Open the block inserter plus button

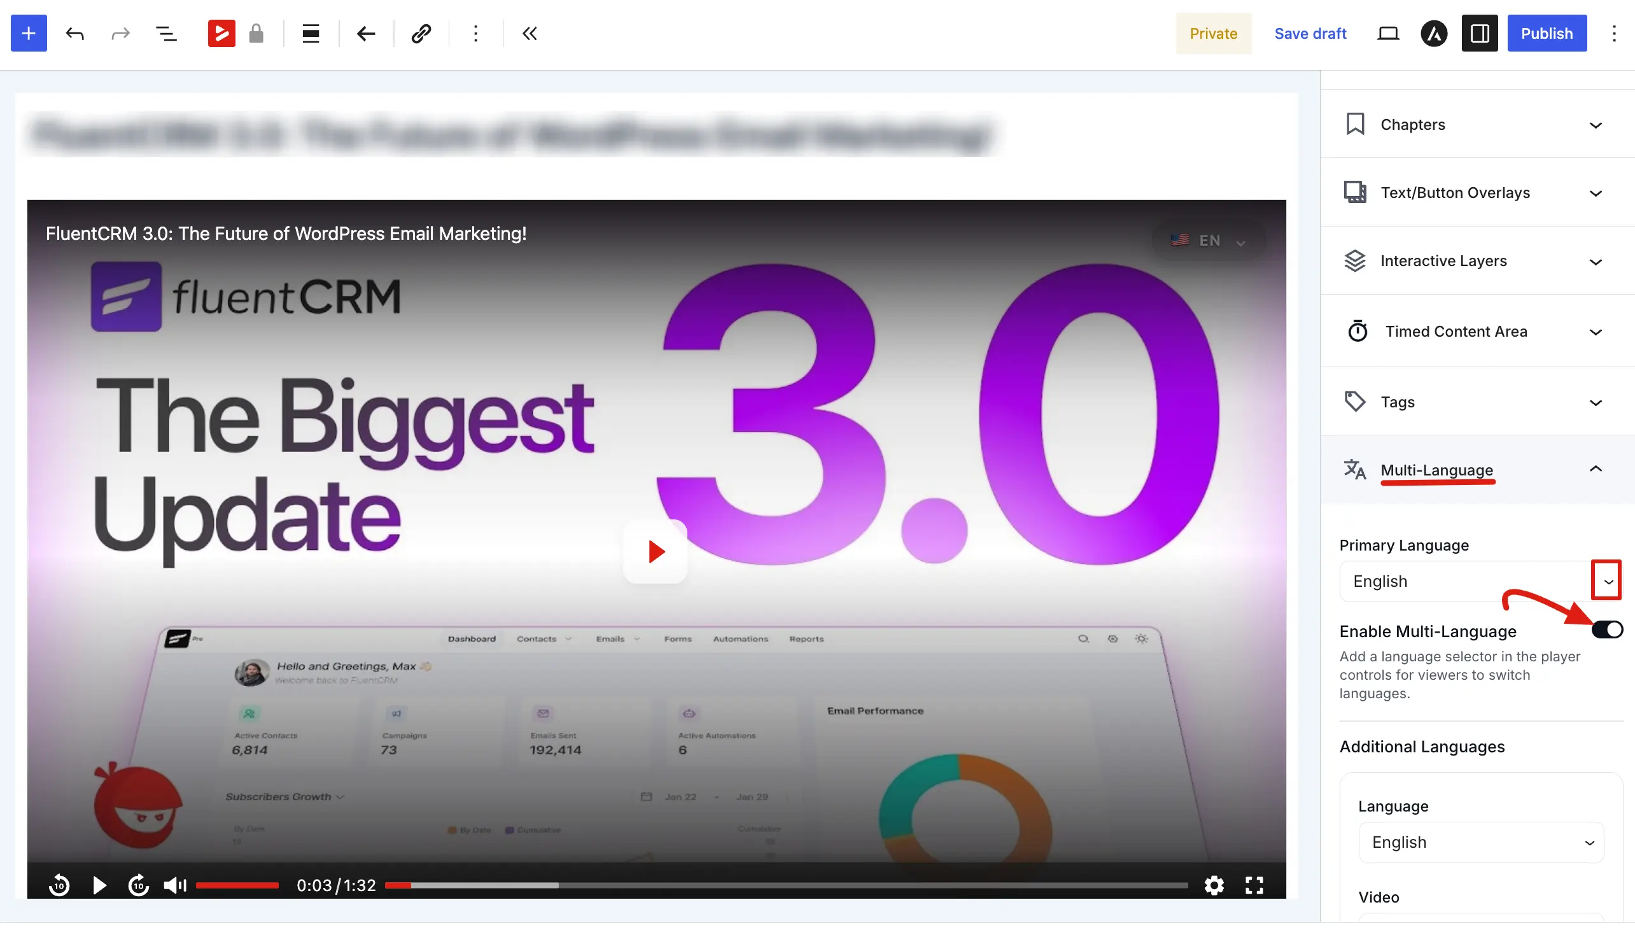(29, 33)
